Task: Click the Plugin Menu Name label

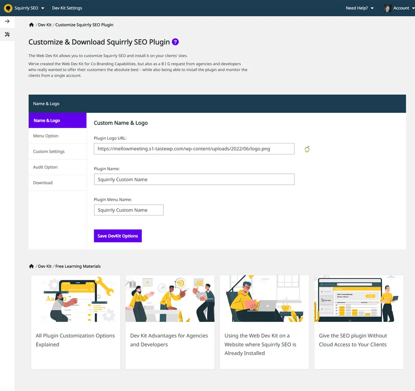Action: pyautogui.click(x=113, y=199)
